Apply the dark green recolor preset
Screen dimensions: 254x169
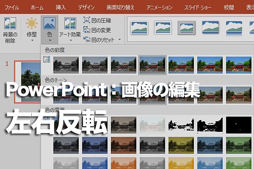pos(239,145)
